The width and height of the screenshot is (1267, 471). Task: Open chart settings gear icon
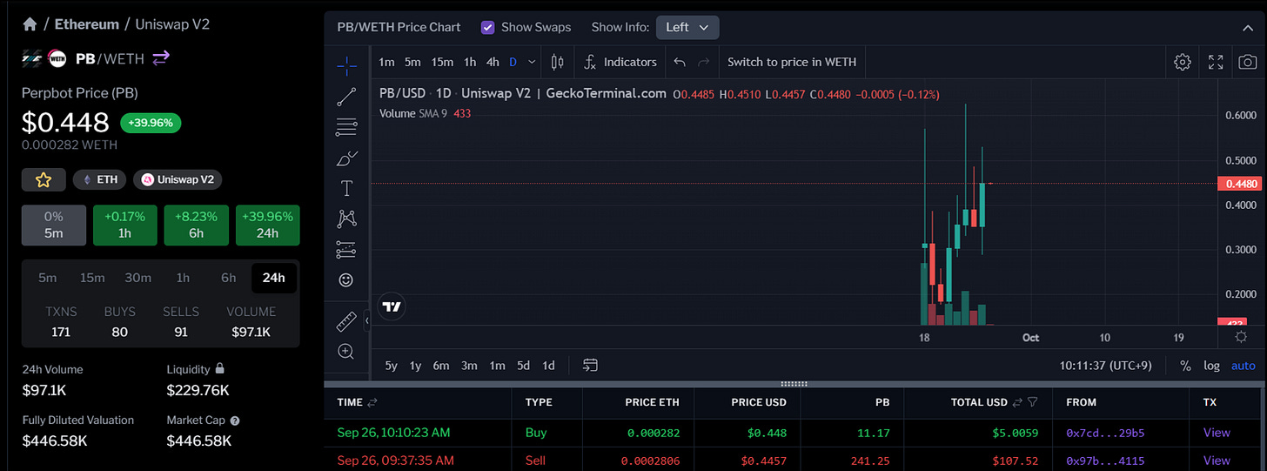click(1182, 62)
